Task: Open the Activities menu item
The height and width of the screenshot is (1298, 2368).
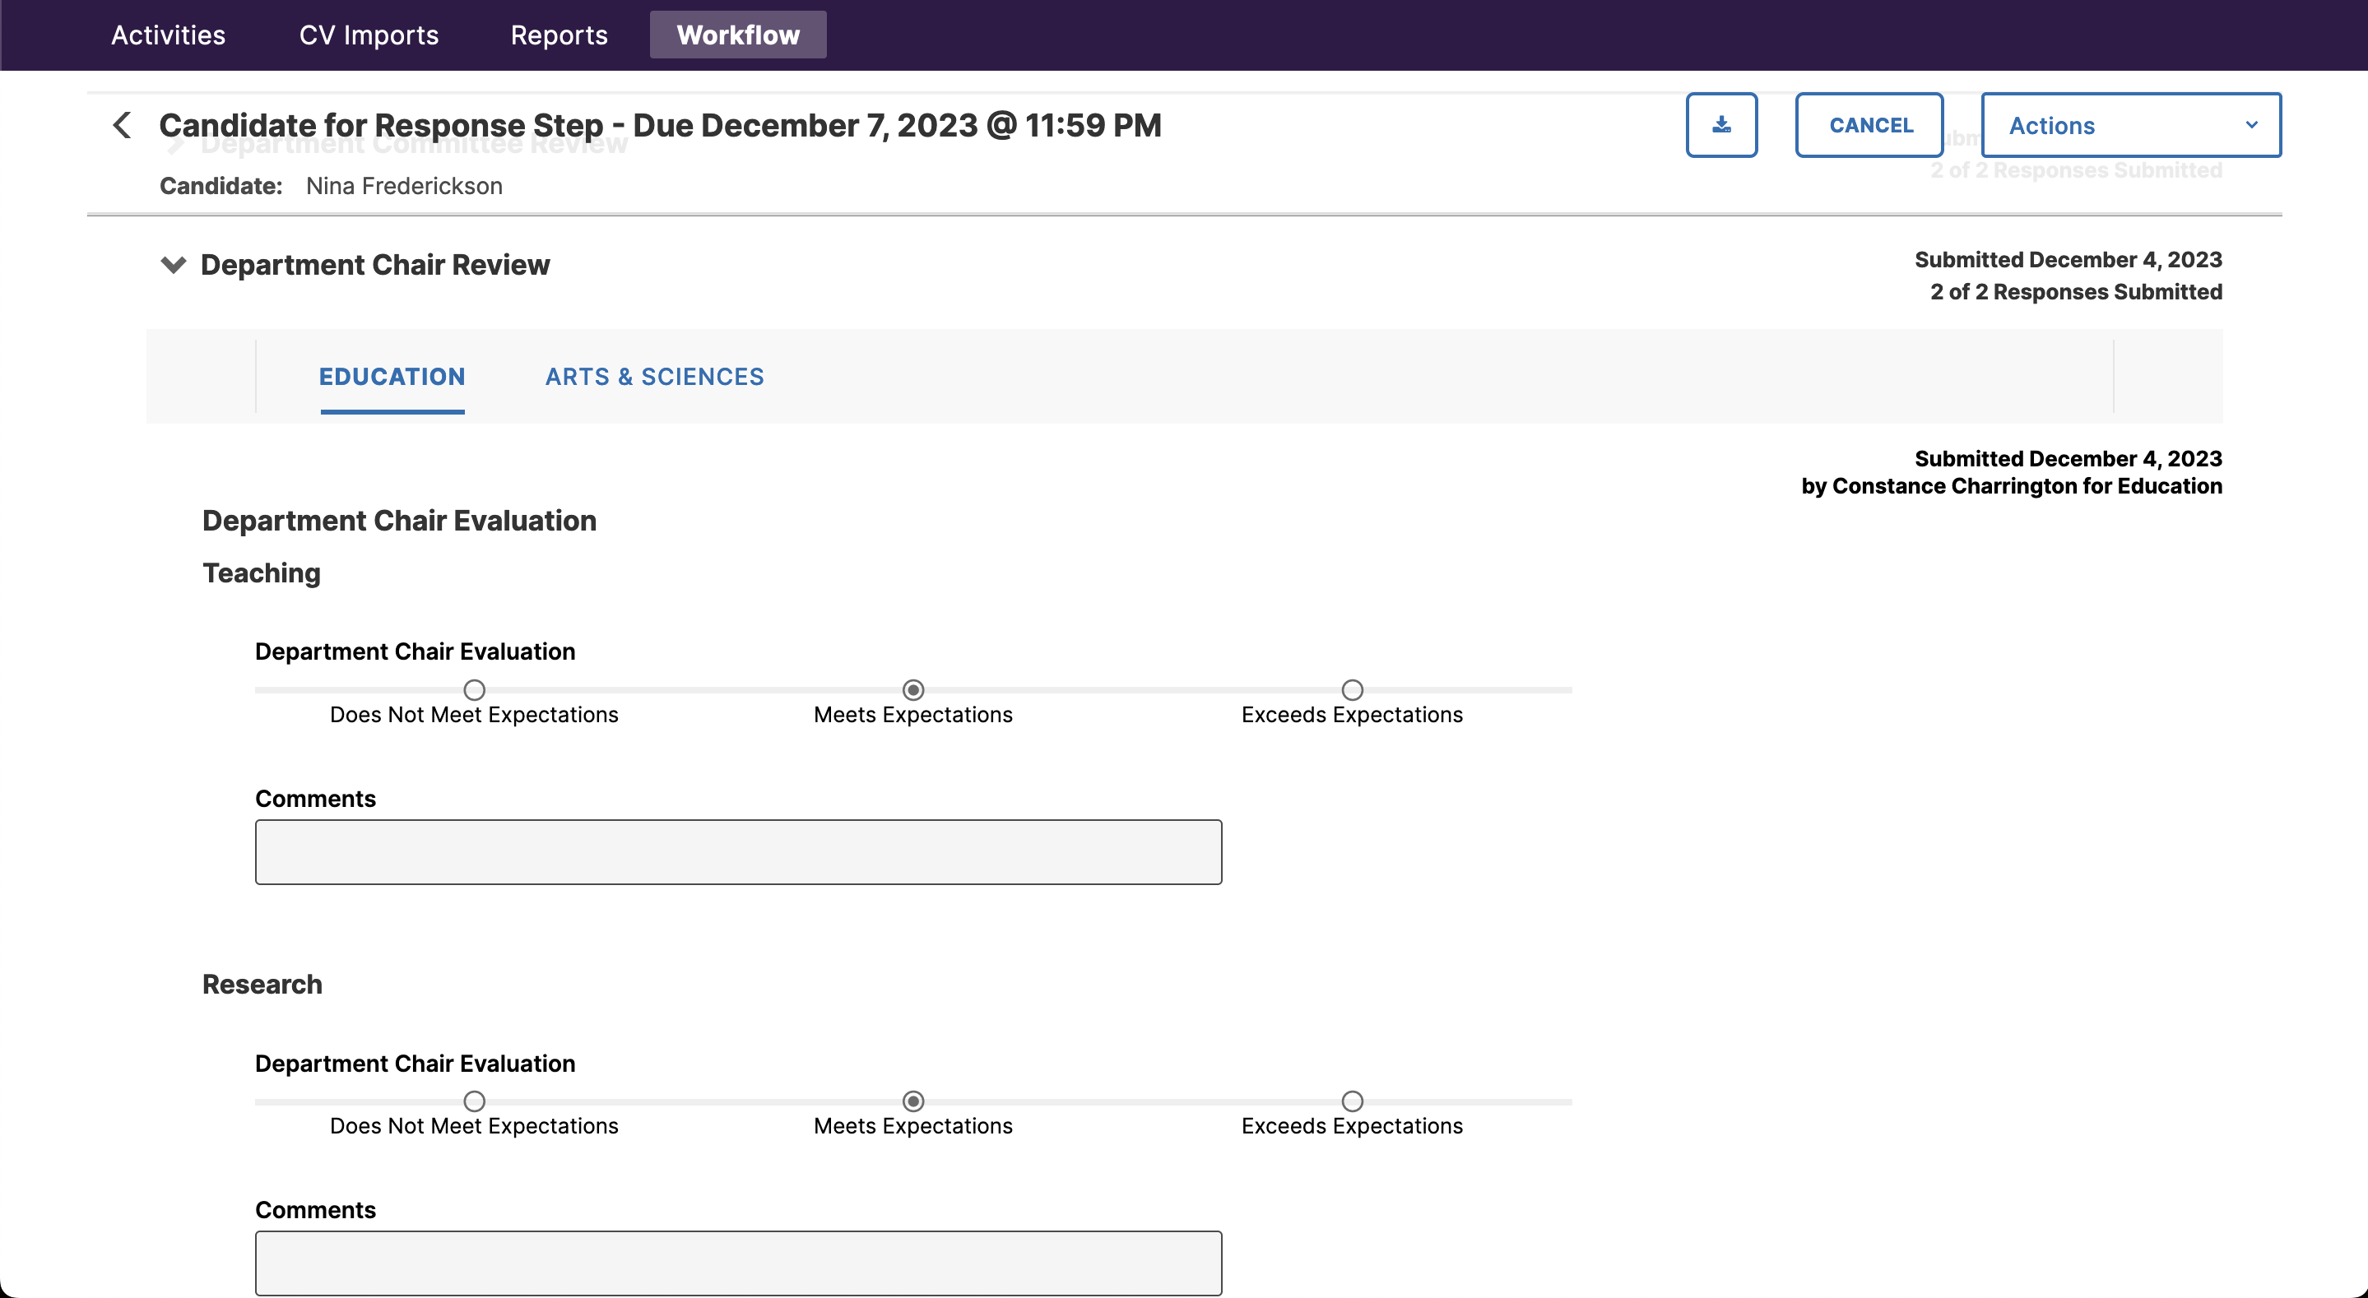Action: pos(168,35)
